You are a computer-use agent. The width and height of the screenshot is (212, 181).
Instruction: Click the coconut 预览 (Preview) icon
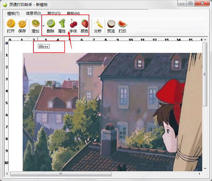coord(111,26)
